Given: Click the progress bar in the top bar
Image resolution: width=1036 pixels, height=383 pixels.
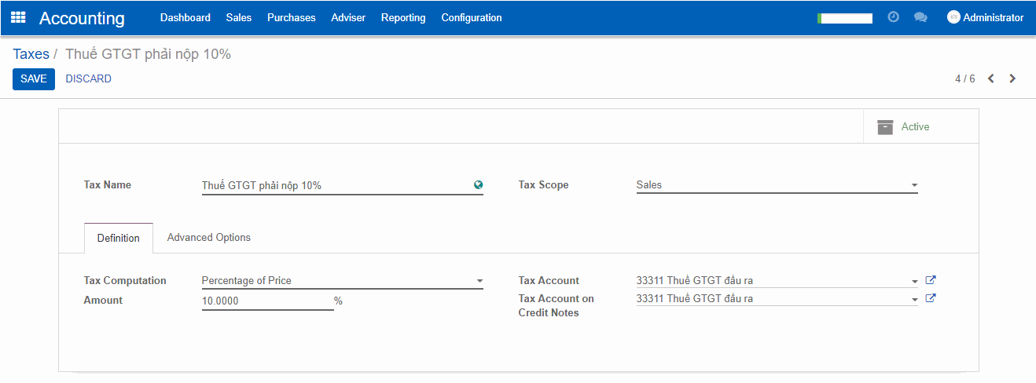Looking at the screenshot, I should coord(845,18).
